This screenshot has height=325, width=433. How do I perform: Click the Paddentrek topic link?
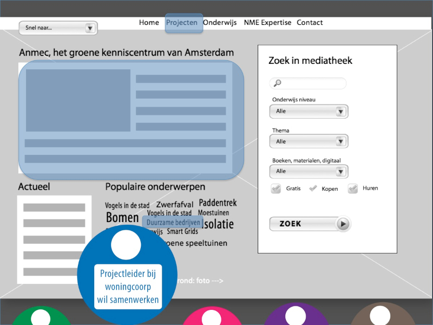coord(218,203)
